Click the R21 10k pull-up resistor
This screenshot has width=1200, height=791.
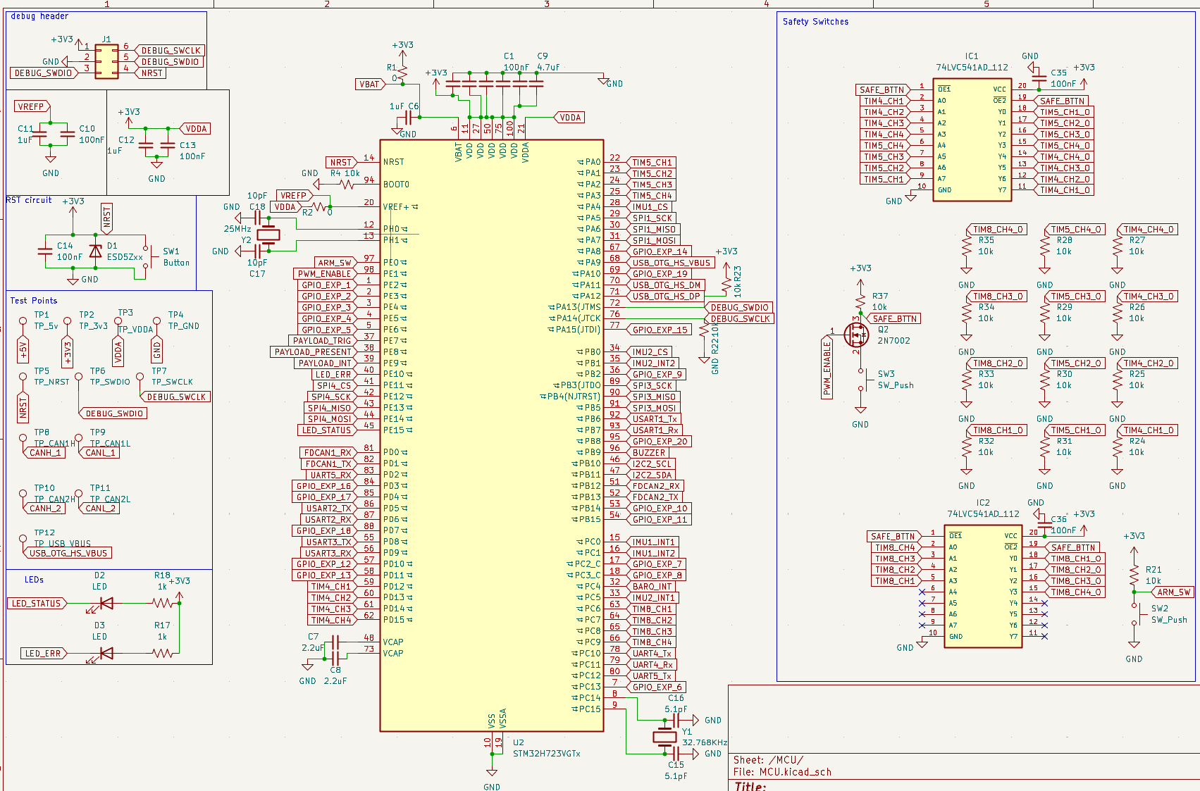point(1134,575)
